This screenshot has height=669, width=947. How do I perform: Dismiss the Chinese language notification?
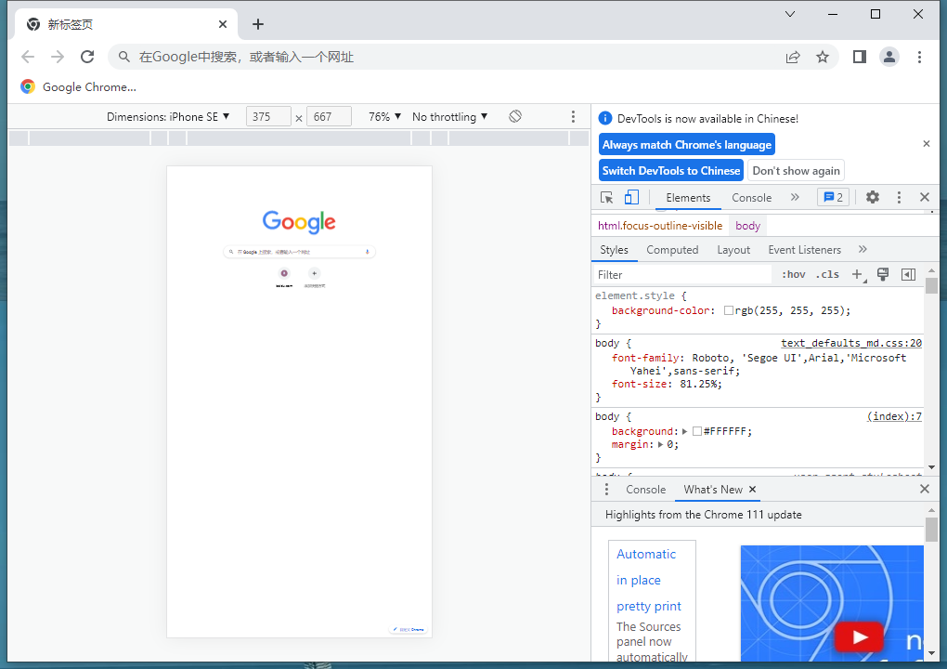pyautogui.click(x=927, y=144)
